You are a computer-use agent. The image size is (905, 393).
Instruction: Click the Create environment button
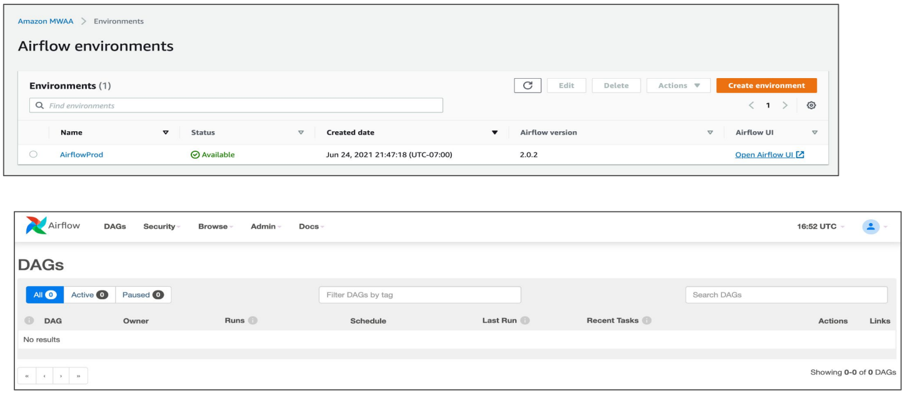pyautogui.click(x=766, y=86)
